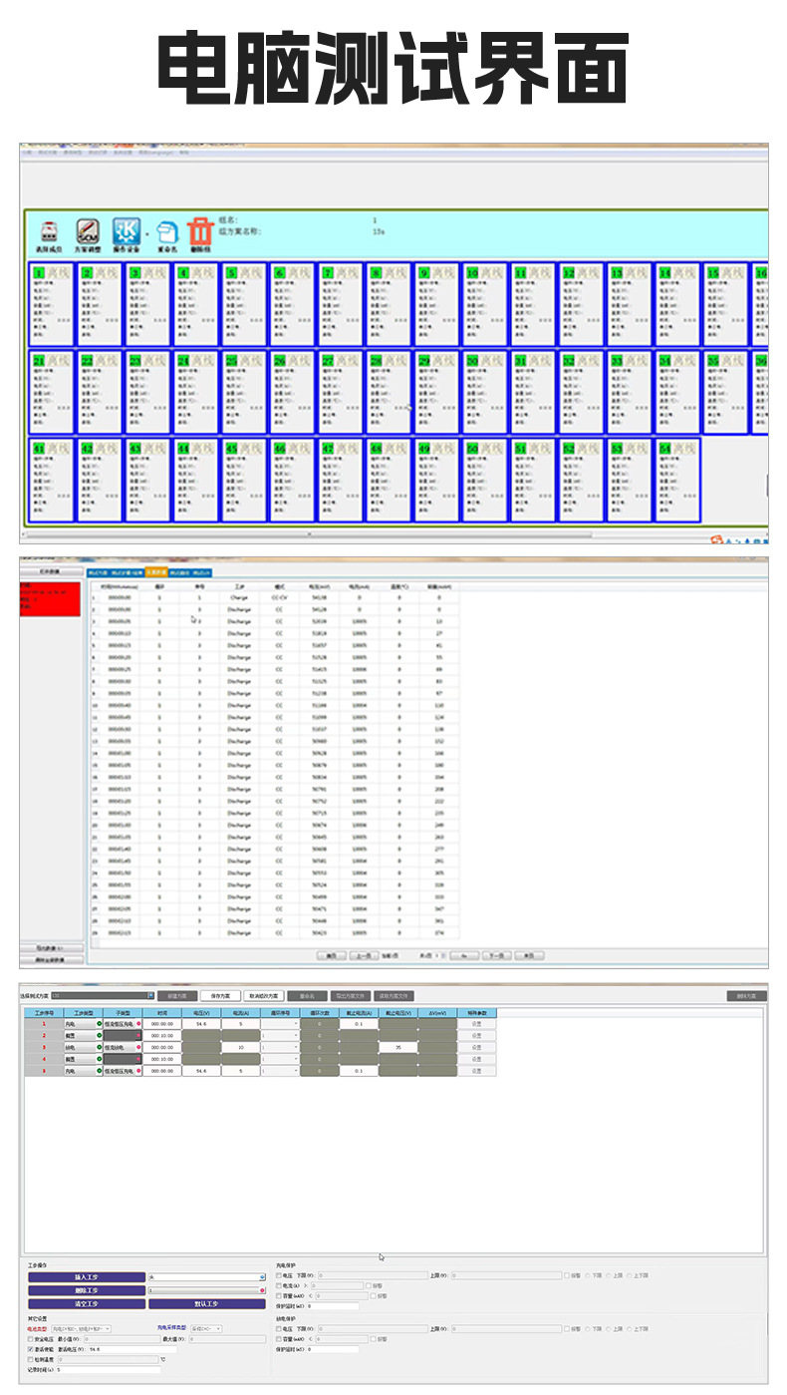The height and width of the screenshot is (1395, 787).
Task: Toggle the 电压 checkbox under 放电保护
Action: point(279,1328)
